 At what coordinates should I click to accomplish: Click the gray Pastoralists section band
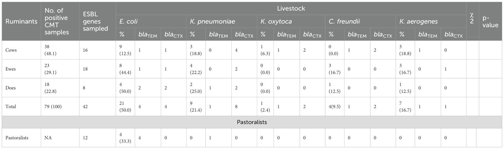(251, 122)
